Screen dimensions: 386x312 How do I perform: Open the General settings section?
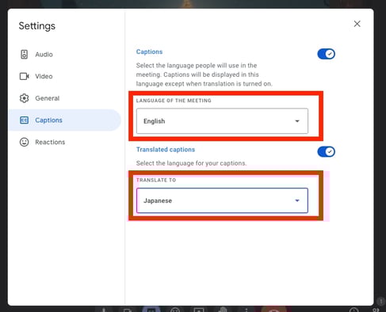tap(65, 98)
